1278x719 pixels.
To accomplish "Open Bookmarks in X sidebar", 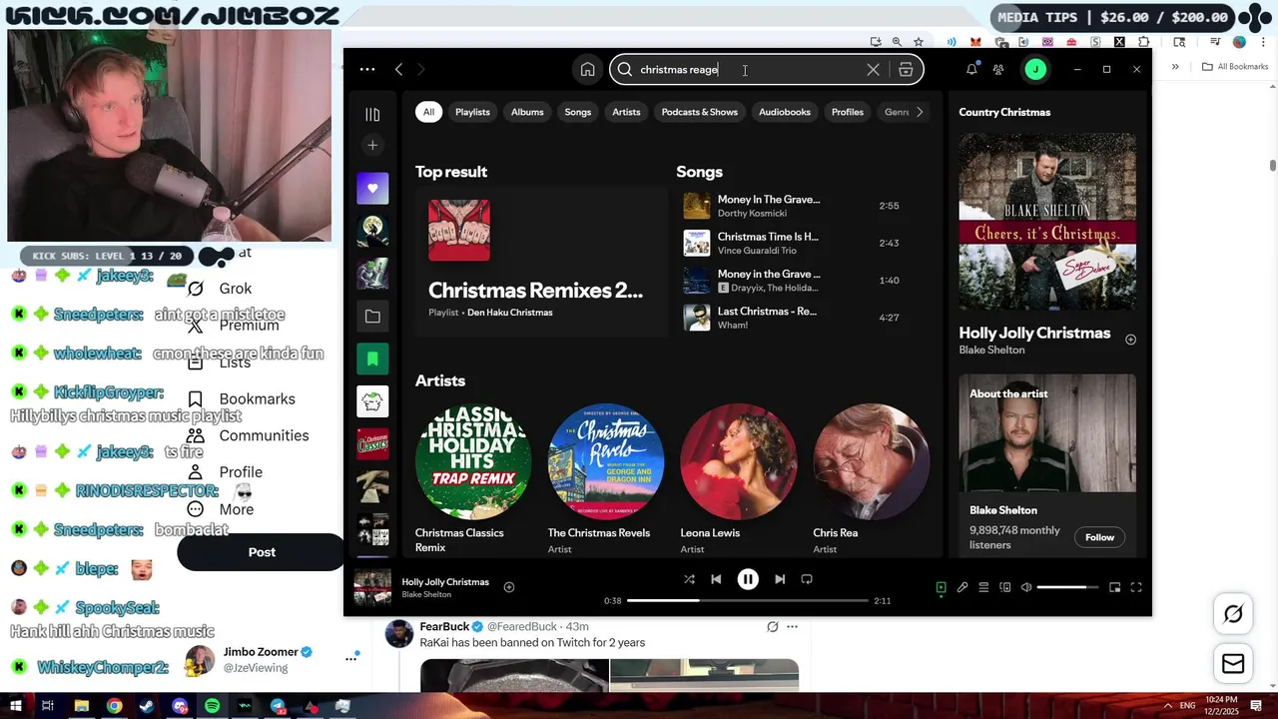I will (242, 398).
